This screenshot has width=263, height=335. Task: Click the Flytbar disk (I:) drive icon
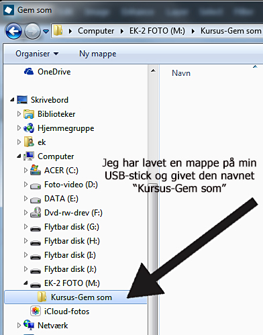[x=36, y=256]
